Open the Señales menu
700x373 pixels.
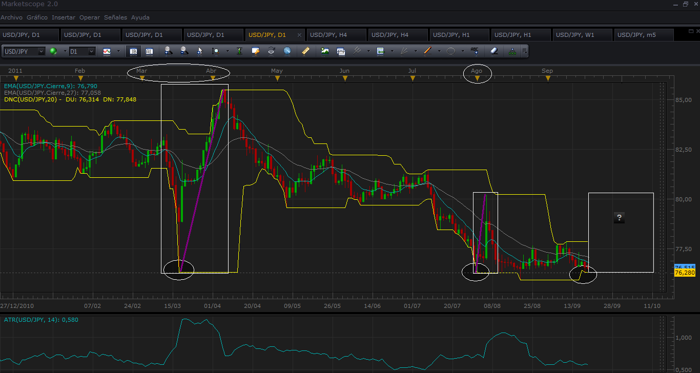[x=116, y=17]
